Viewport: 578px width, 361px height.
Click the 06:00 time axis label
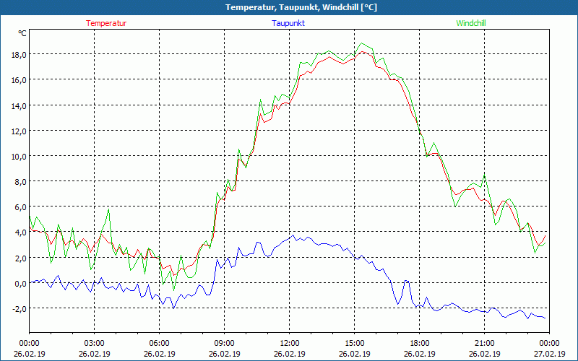tap(159, 344)
